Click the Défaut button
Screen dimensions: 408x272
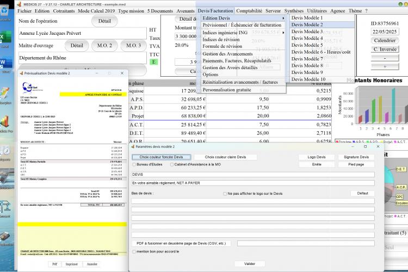coord(362,194)
